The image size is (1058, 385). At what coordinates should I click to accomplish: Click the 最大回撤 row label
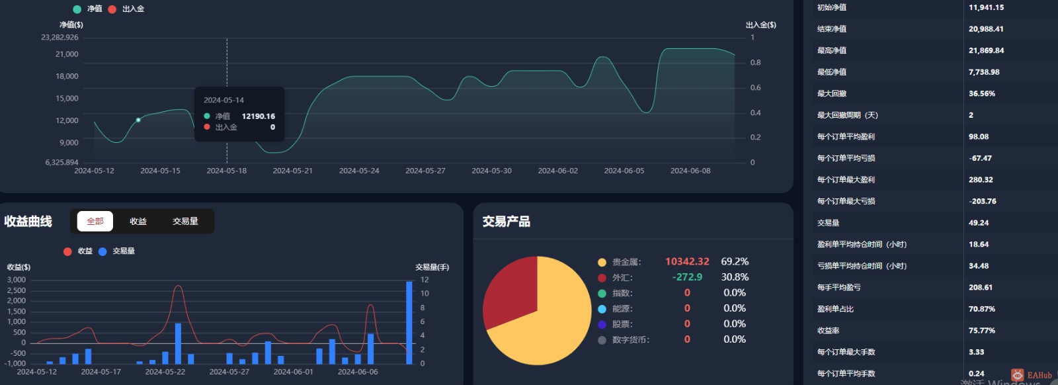831,94
